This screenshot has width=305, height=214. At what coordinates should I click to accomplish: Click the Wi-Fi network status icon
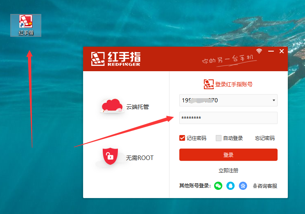click(x=259, y=51)
